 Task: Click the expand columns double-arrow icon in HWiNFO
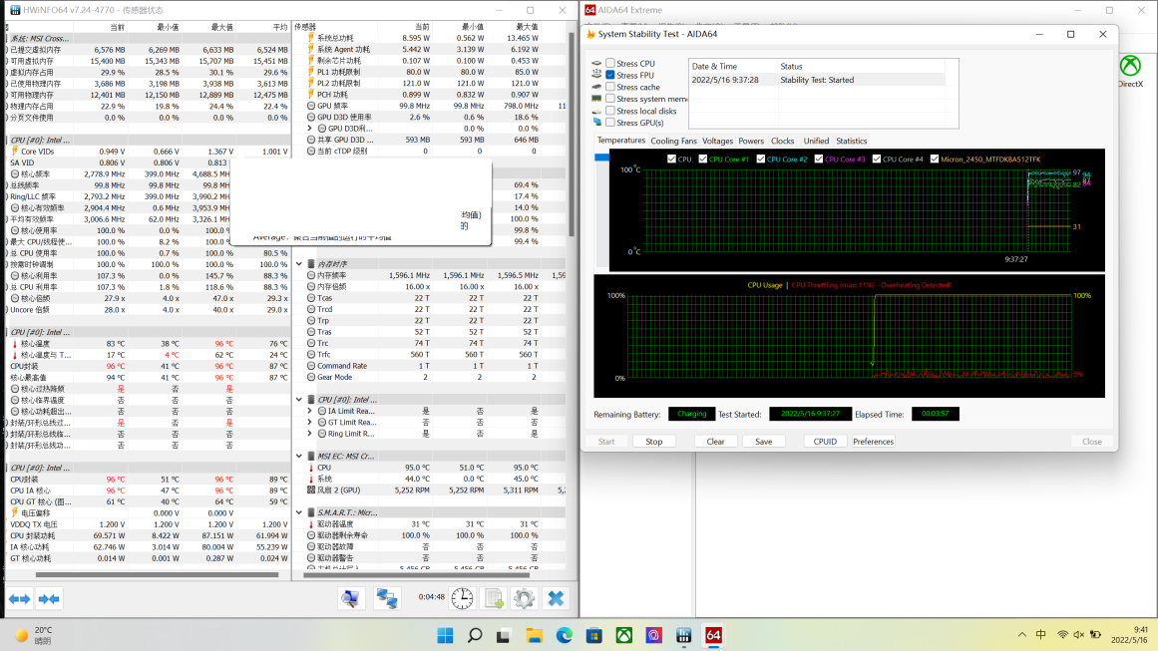coord(19,598)
